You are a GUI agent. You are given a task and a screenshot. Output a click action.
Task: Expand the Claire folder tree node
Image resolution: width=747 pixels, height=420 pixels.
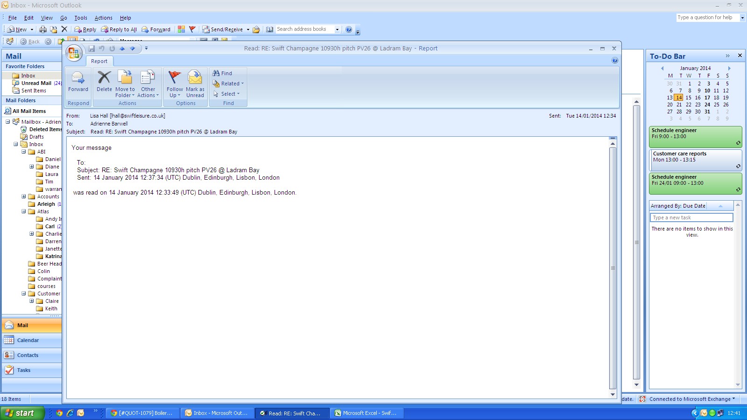coord(32,301)
